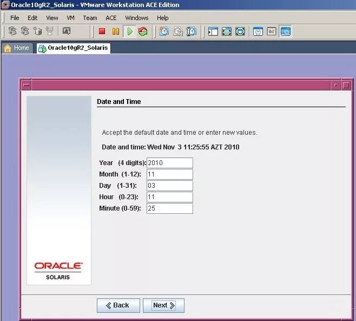Open the View menu
The height and width of the screenshot is (321, 356).
pyautogui.click(x=52, y=18)
